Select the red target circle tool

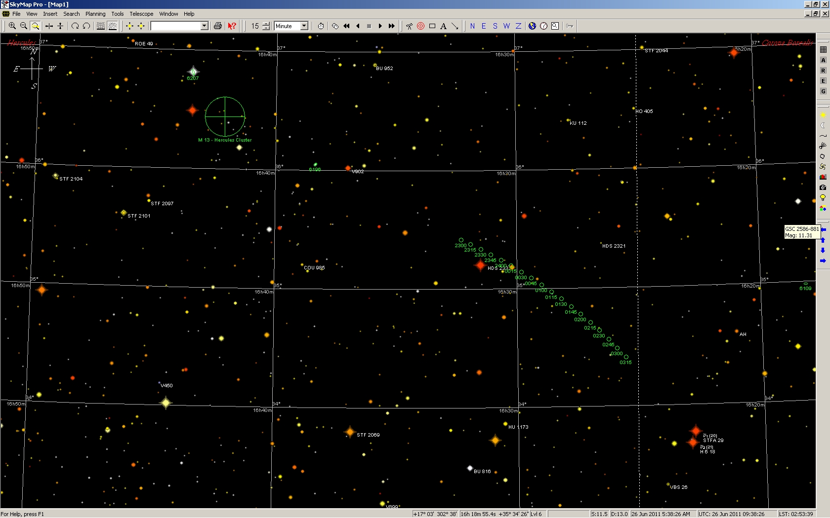click(x=421, y=26)
